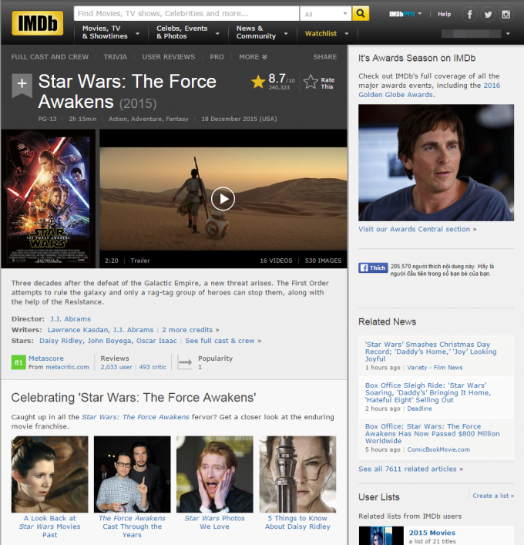The width and height of the screenshot is (524, 545).
Task: Click the SHARE option
Action: point(325,56)
